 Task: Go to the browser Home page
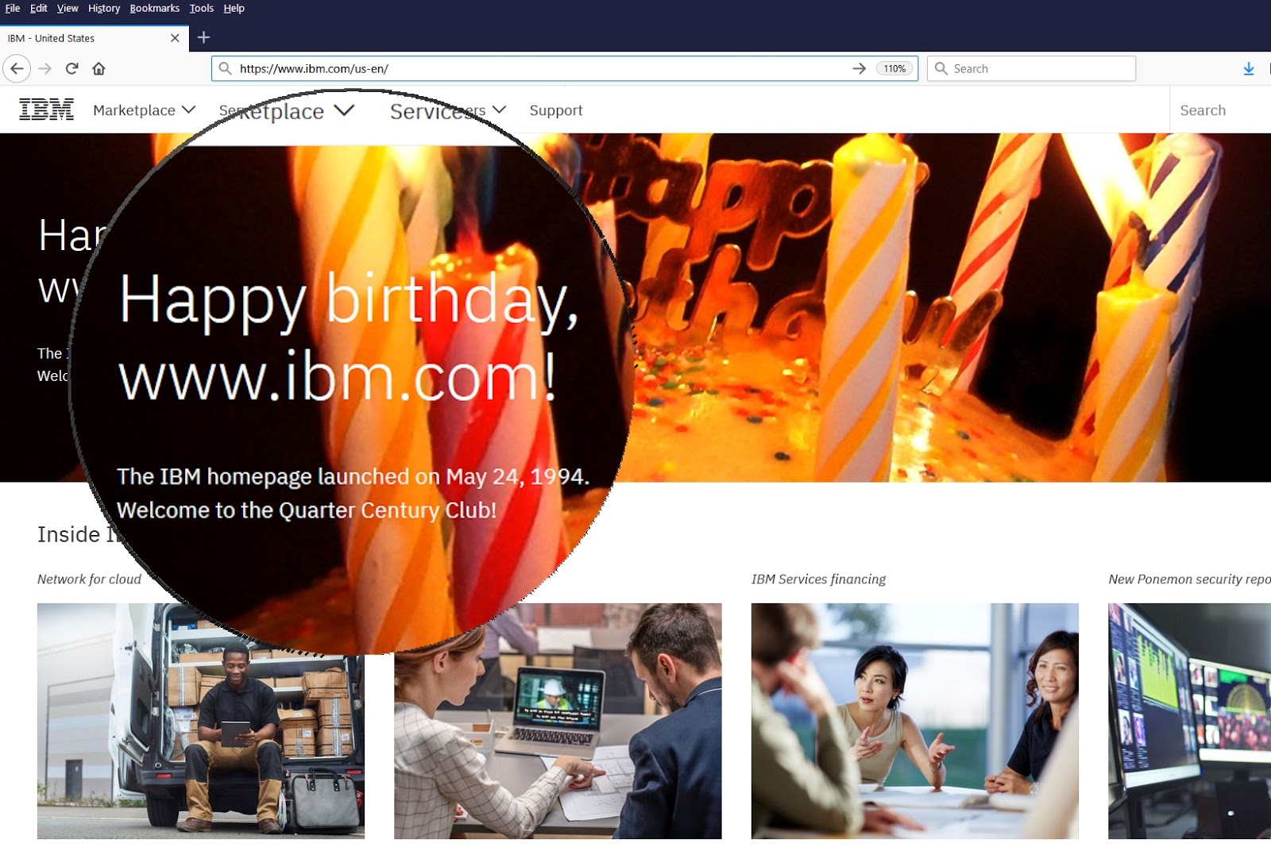[x=99, y=68]
